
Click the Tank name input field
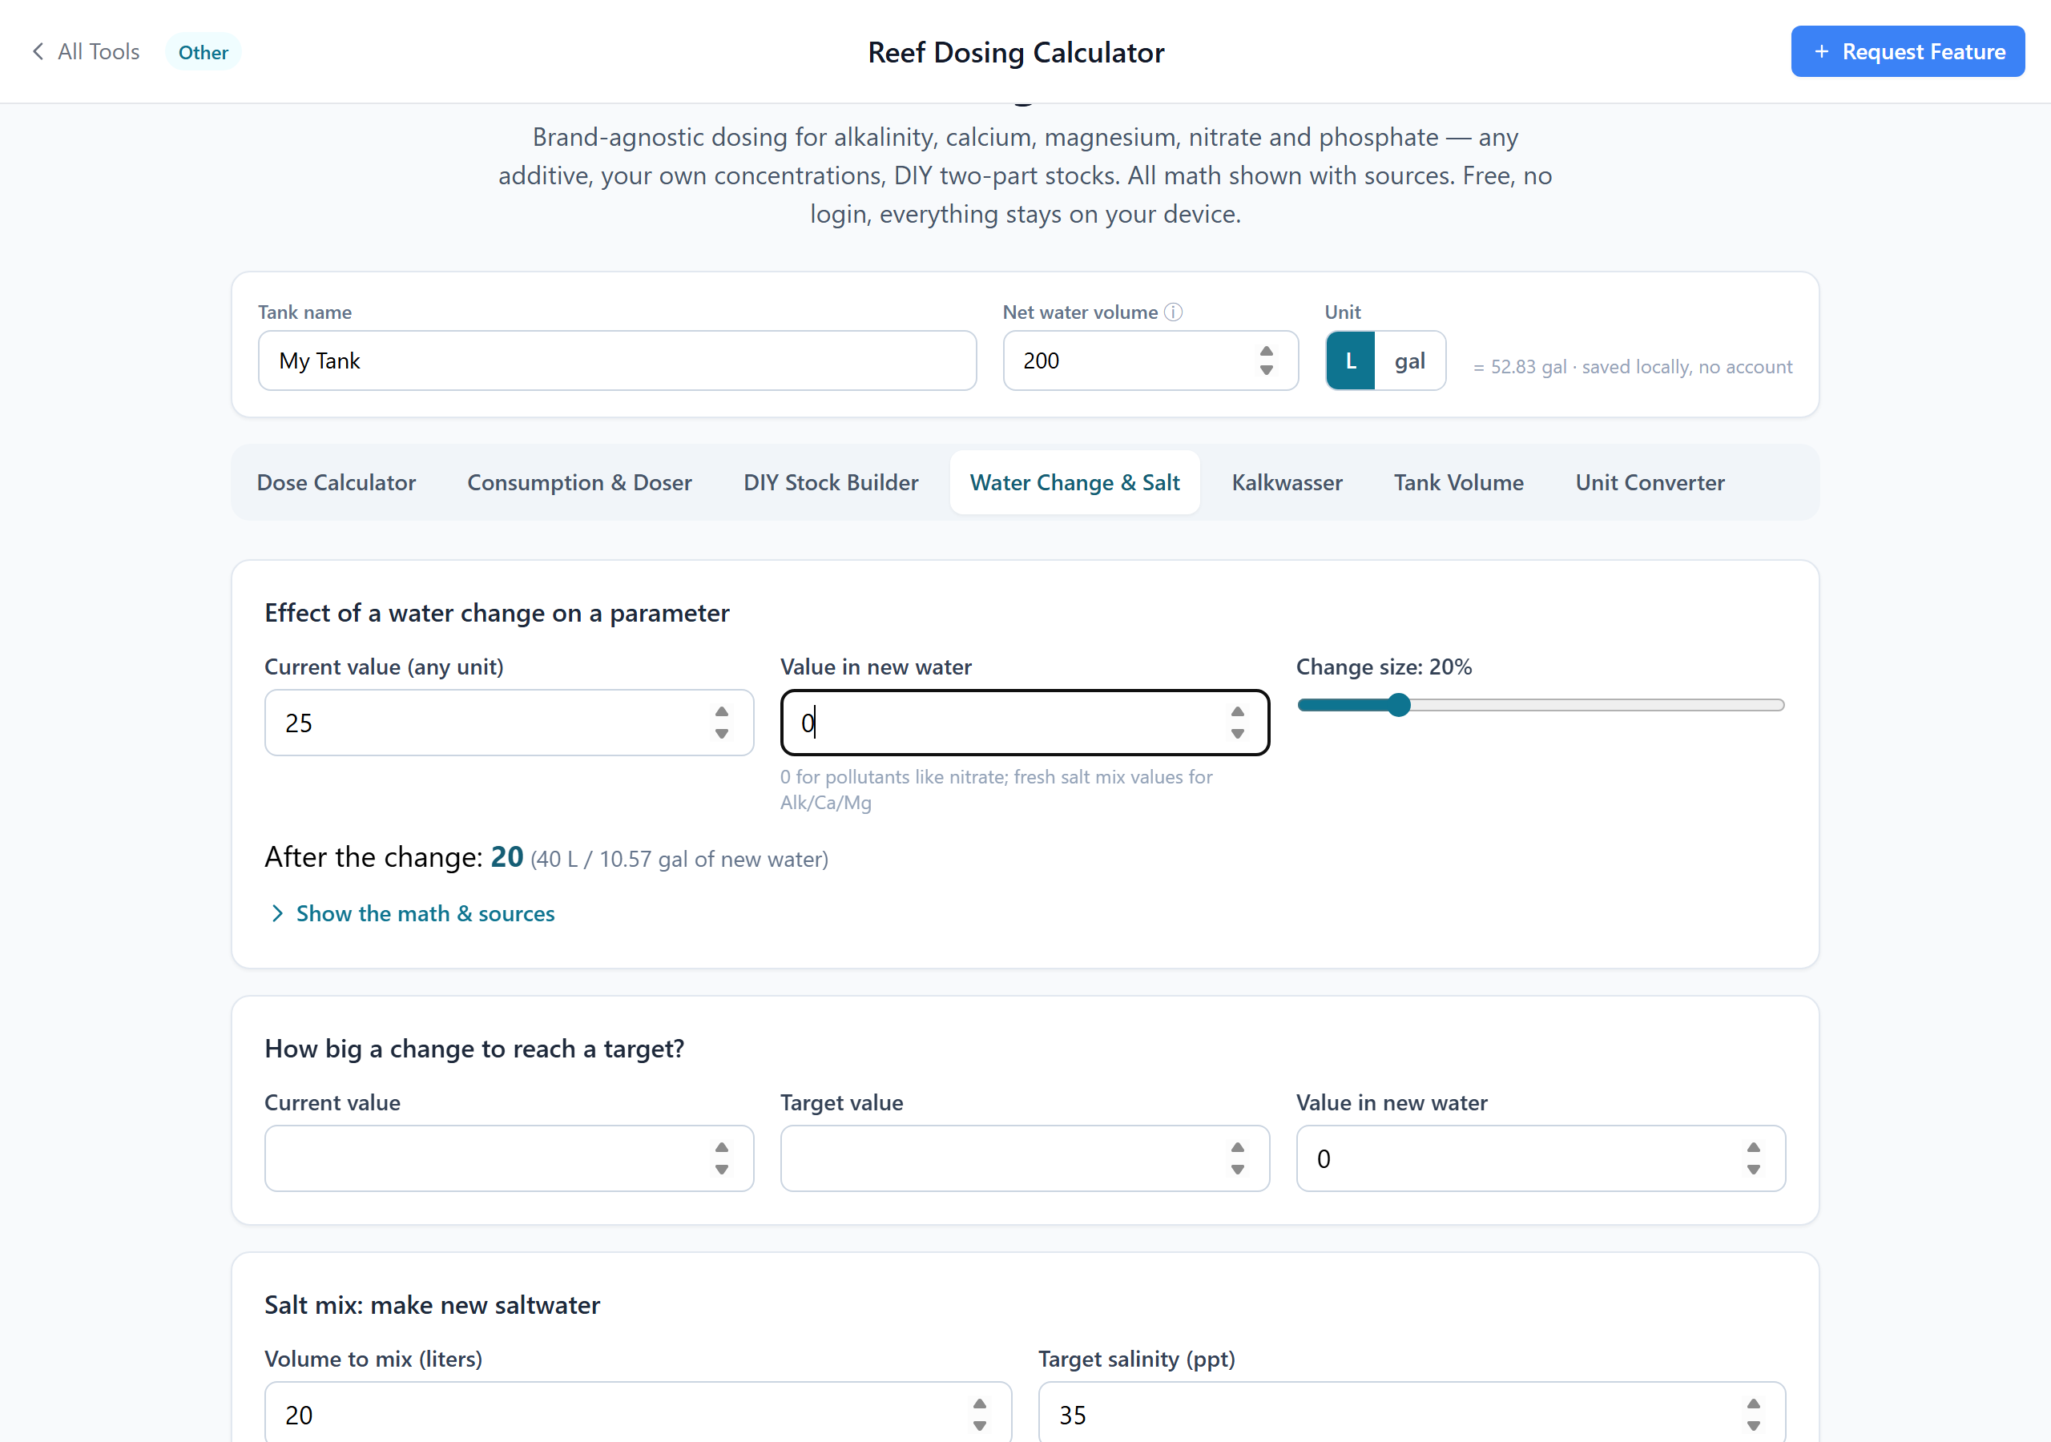point(617,361)
